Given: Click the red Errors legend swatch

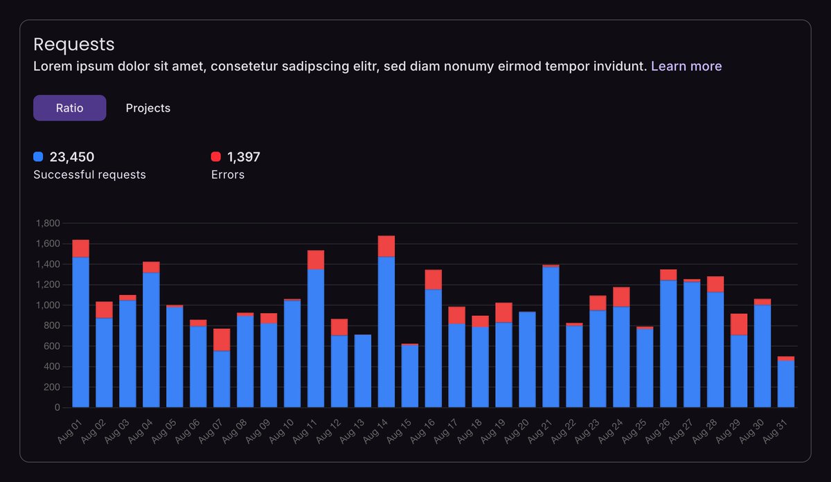Looking at the screenshot, I should pos(216,157).
